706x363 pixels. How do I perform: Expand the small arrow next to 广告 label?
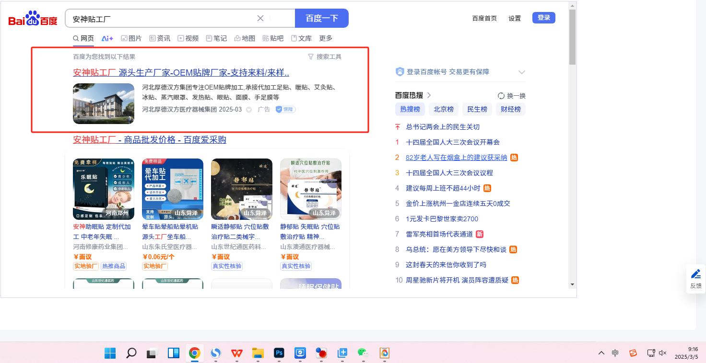click(248, 110)
